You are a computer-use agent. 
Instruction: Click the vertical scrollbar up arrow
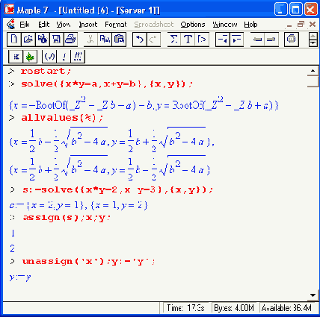(x=313, y=71)
